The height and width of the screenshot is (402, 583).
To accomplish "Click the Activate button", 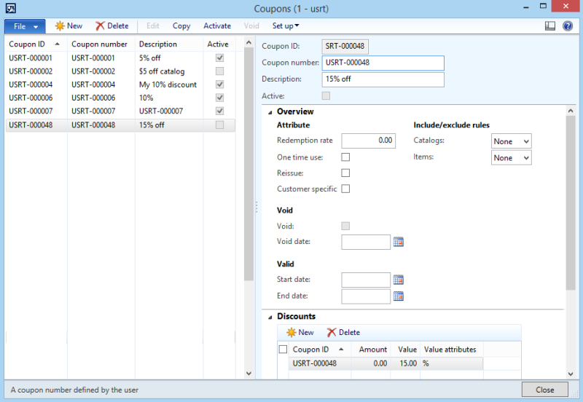I will (x=217, y=26).
